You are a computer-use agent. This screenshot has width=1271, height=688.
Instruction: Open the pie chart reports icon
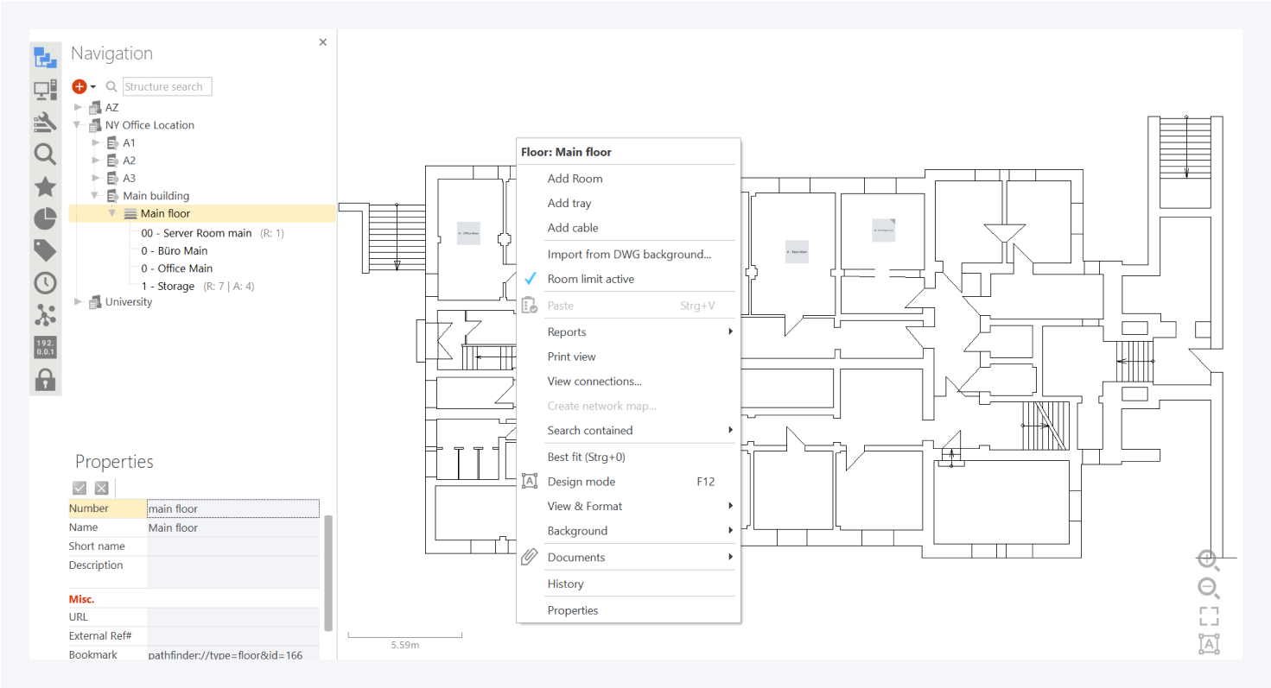(x=45, y=219)
